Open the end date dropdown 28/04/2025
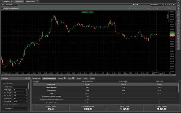This screenshot has width=181, height=113. tap(157, 5)
